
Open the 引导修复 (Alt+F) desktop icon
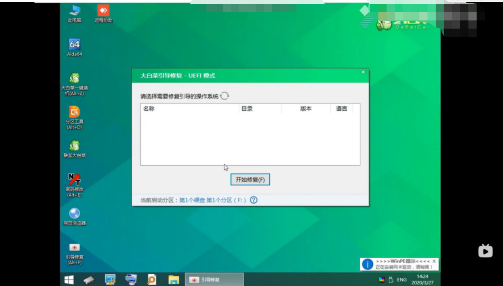tap(75, 254)
